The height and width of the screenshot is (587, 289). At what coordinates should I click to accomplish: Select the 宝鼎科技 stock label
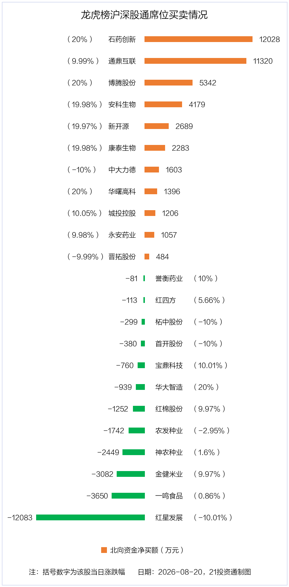coord(169,365)
